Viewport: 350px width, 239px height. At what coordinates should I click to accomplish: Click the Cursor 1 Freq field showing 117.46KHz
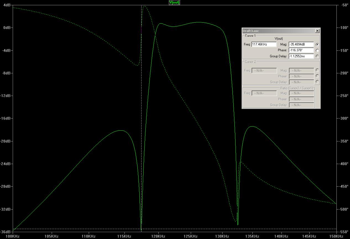click(264, 44)
